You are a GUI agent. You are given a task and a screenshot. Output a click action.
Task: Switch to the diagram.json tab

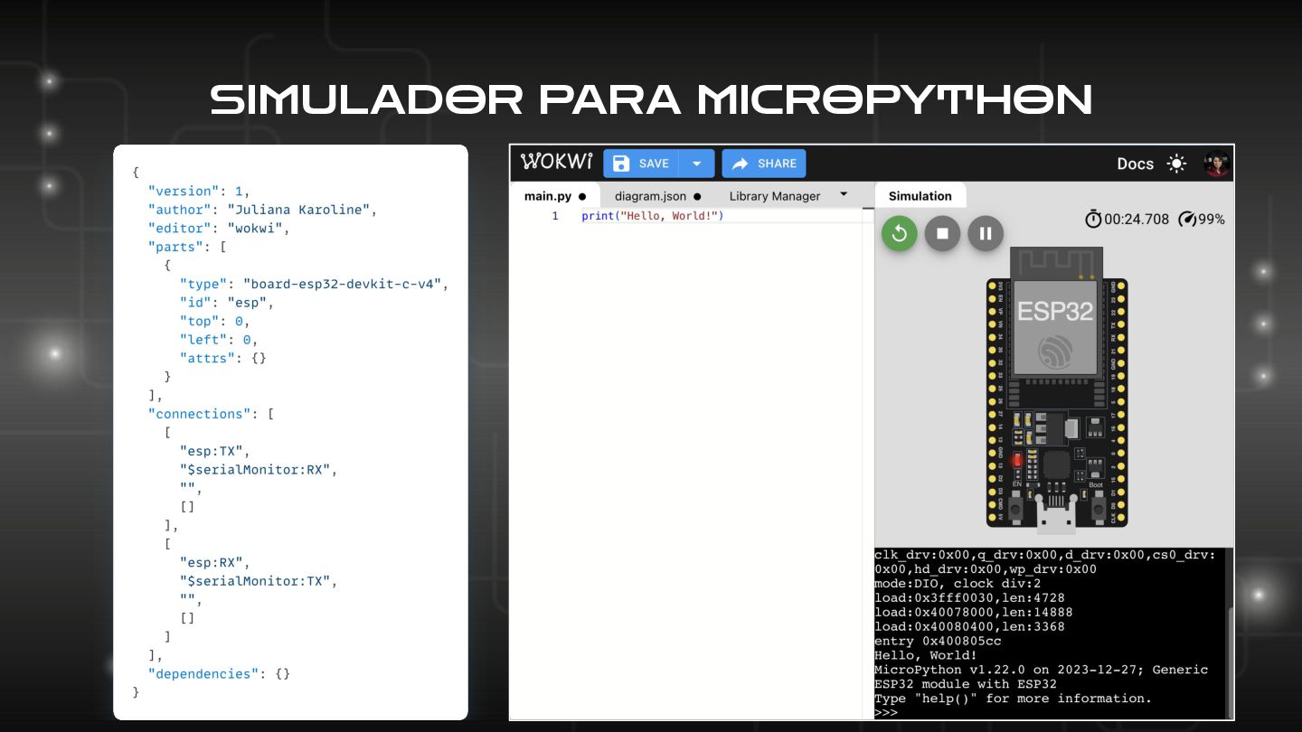(658, 196)
